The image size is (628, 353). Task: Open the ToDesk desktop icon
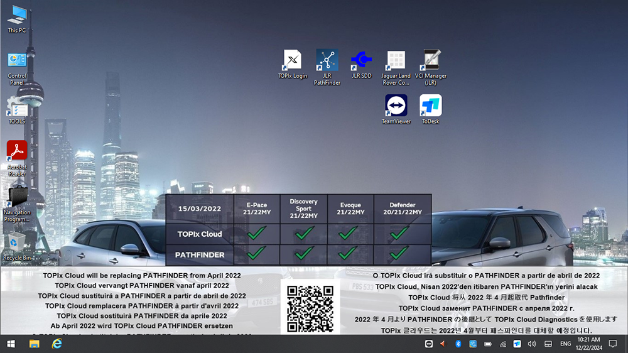pos(431,109)
